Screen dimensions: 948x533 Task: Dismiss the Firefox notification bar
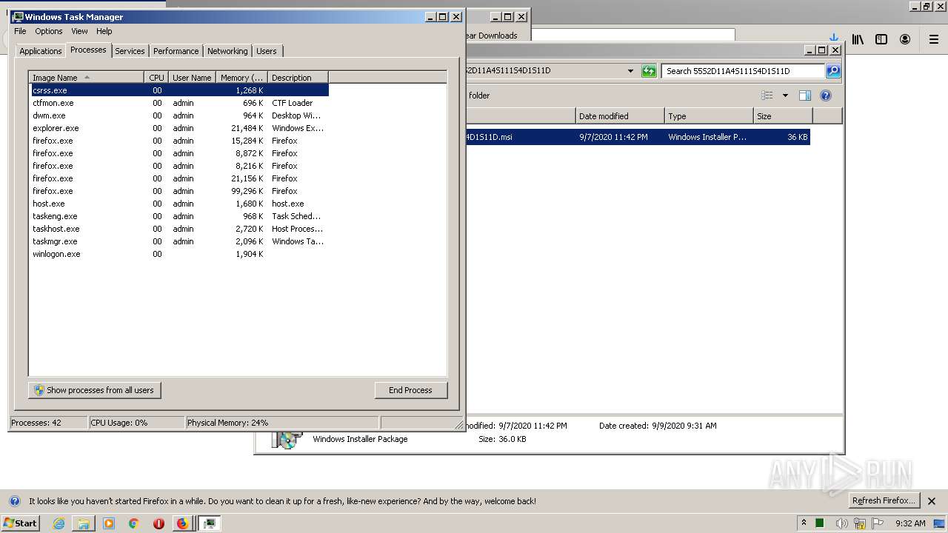(932, 501)
